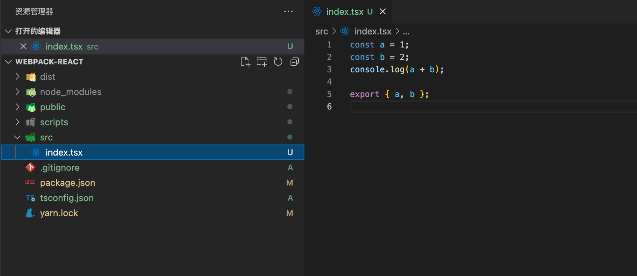Open the .gitignore file
The height and width of the screenshot is (276, 637).
click(x=153, y=167)
